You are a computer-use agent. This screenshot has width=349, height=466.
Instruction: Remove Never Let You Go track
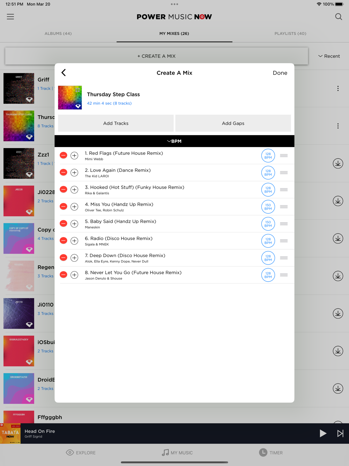(x=64, y=275)
